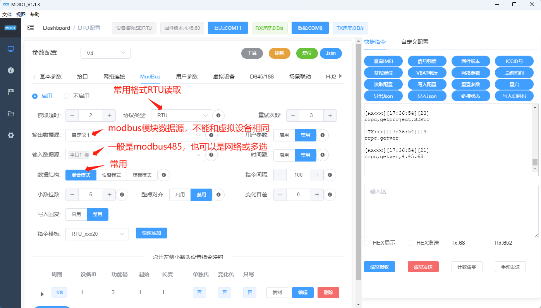
Task: Click the MDIOT logo icon top left
Action: [10, 28]
